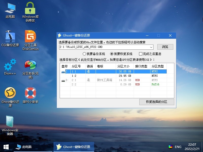Switch to 此电脑 taskbar item
This screenshot has height=152, width=203.
(x=24, y=147)
